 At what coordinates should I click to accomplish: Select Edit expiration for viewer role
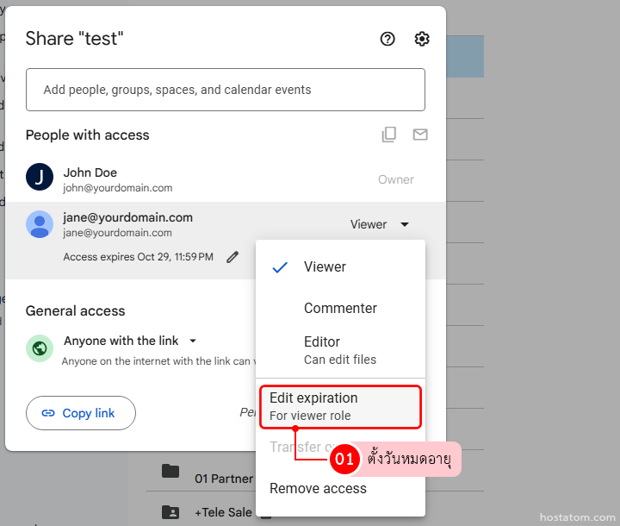[340, 406]
